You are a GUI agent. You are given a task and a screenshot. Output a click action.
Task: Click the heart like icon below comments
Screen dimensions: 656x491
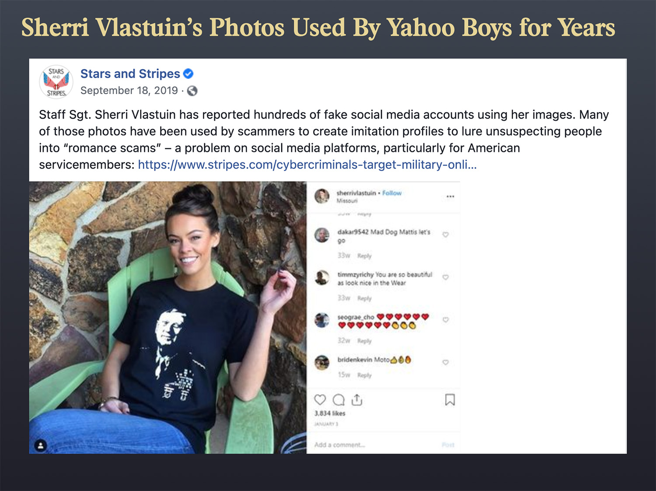320,400
